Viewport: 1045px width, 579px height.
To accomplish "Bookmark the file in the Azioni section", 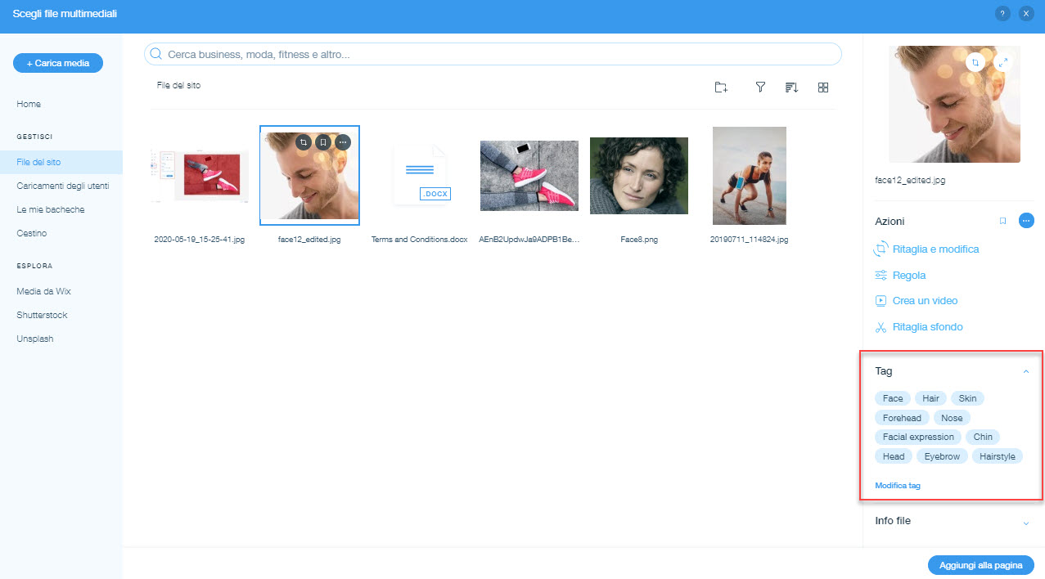I will click(x=1002, y=221).
